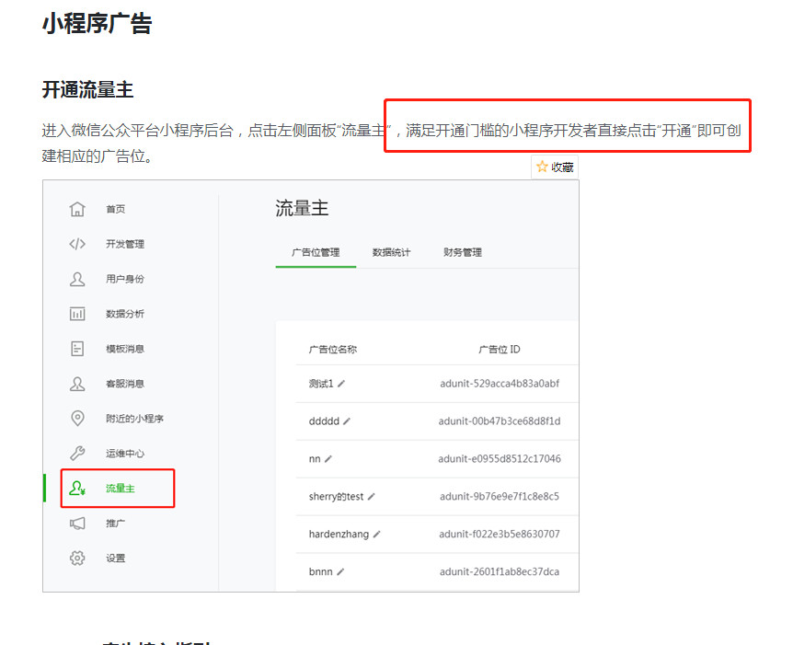Open 模板消息 sidebar entry
Screen dimensions: 793x645
(125, 349)
